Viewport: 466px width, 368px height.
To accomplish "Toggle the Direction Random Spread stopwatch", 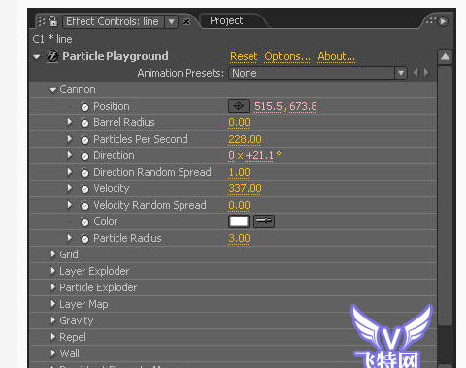I will point(84,173).
